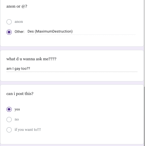The height and width of the screenshot is (146, 145).
Task: Click the vertical scrollbar thumb on the right
Action: coord(144,116)
